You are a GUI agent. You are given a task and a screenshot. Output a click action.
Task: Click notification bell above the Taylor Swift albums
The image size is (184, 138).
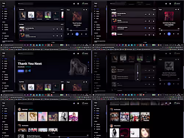74,103
